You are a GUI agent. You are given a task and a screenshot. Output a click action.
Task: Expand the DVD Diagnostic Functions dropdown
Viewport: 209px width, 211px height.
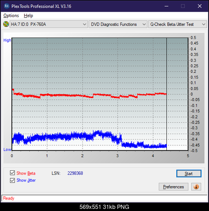[x=118, y=25]
